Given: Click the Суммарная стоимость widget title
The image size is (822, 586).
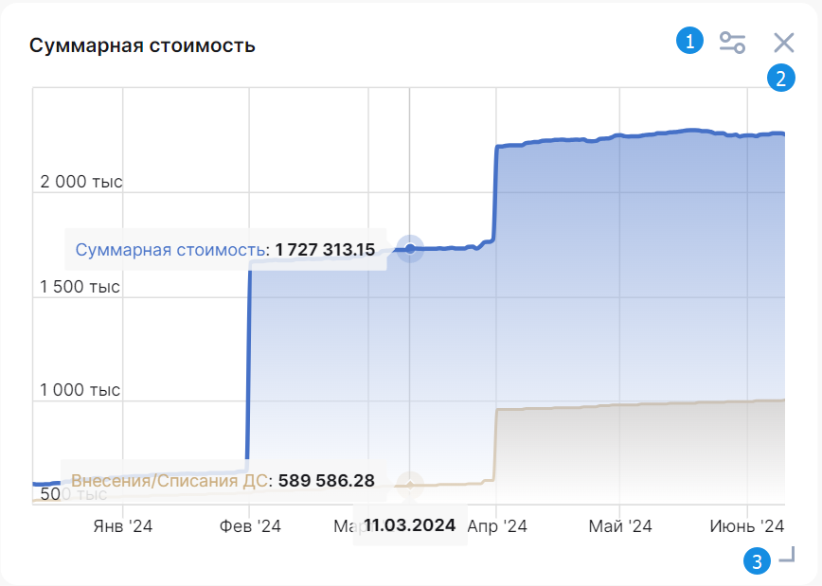Looking at the screenshot, I should click(x=142, y=45).
